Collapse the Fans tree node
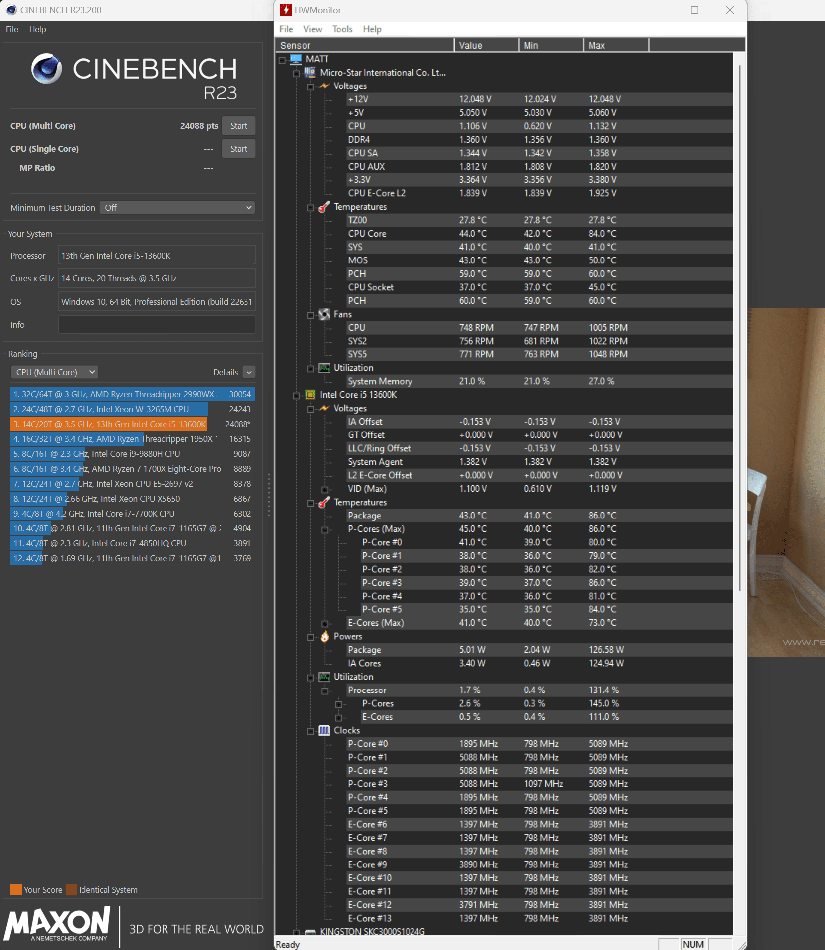Viewport: 825px width, 950px height. pos(311,315)
